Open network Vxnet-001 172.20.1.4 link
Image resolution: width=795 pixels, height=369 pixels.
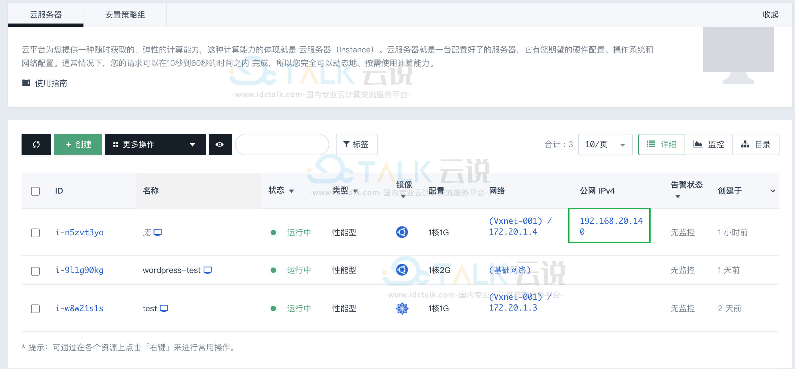520,226
